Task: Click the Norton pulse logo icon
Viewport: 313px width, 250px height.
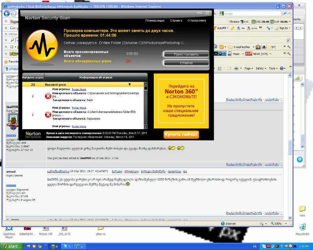Action: 42,45
